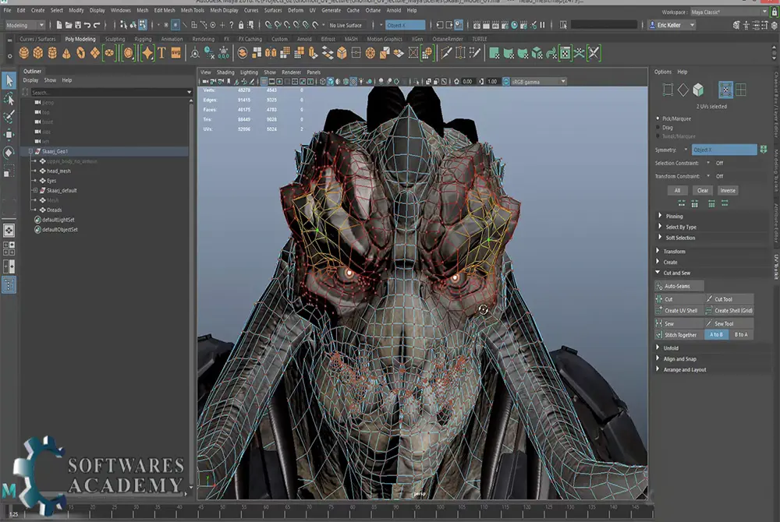This screenshot has width=780, height=522.
Task: Switch to UV shell selection mode icon
Action: click(741, 90)
